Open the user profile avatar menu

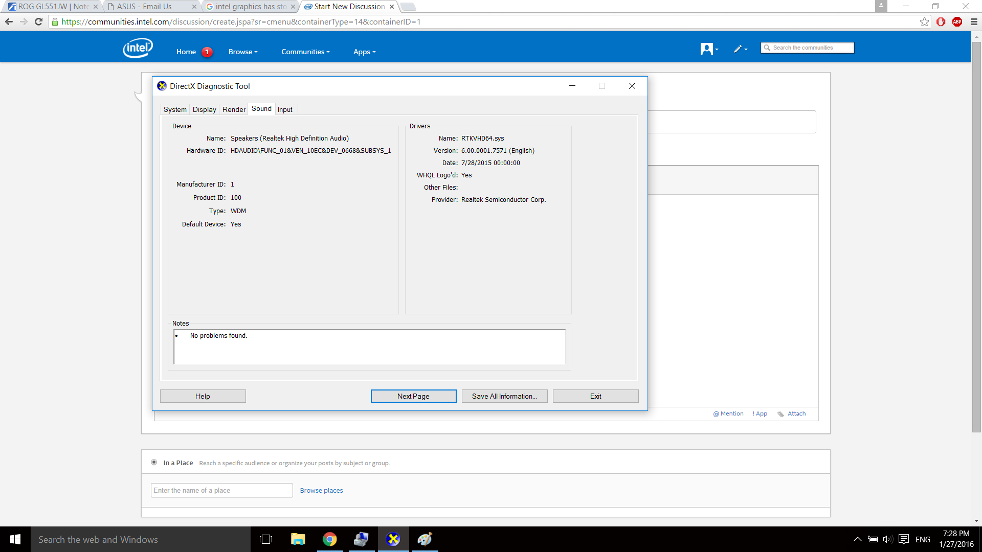(x=708, y=49)
